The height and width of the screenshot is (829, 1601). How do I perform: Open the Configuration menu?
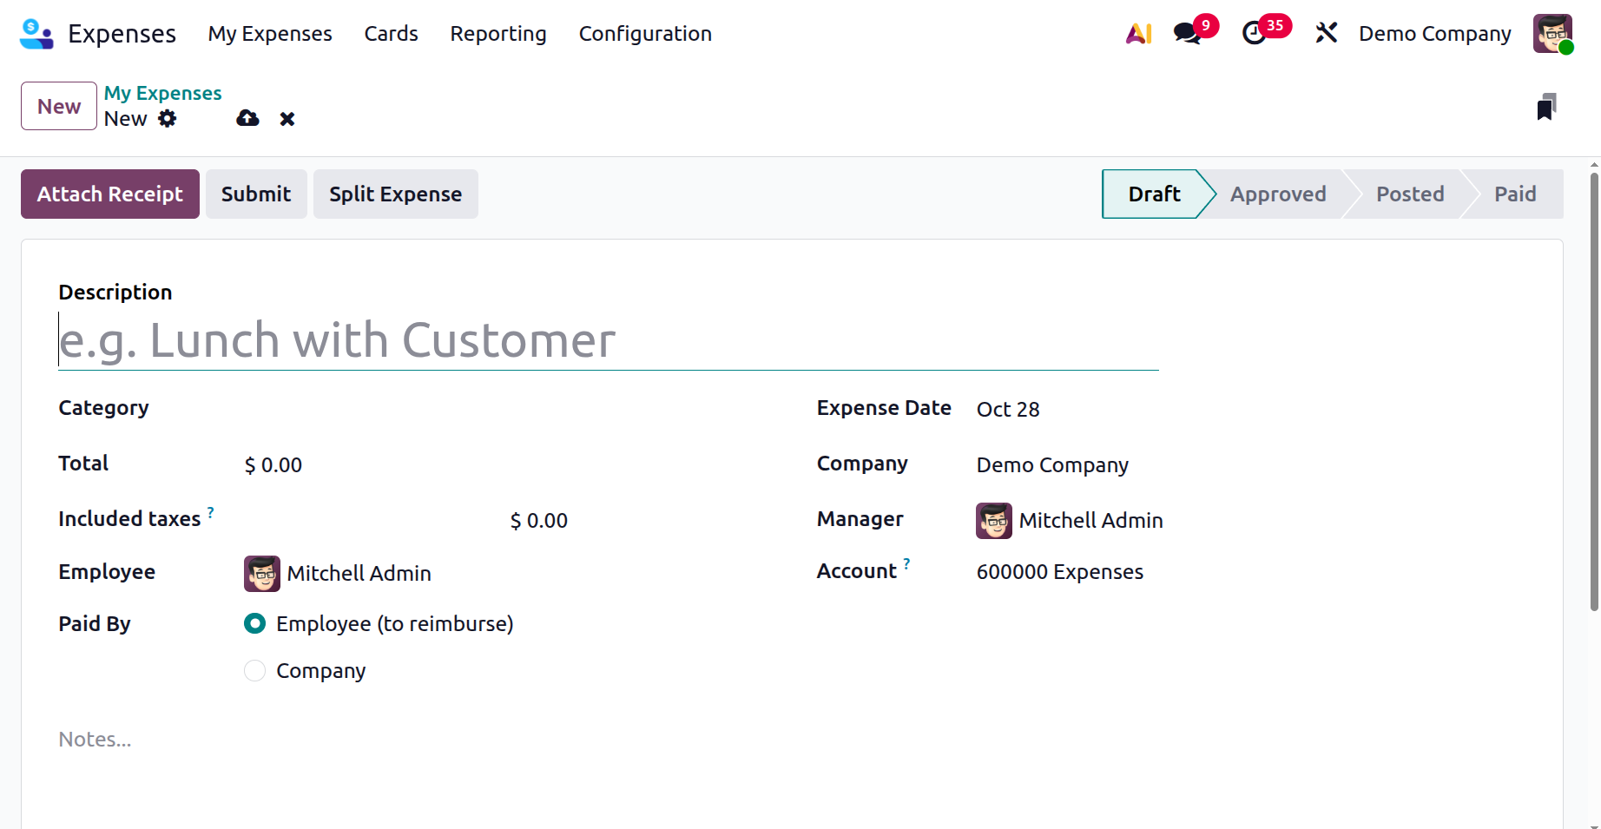[645, 34]
